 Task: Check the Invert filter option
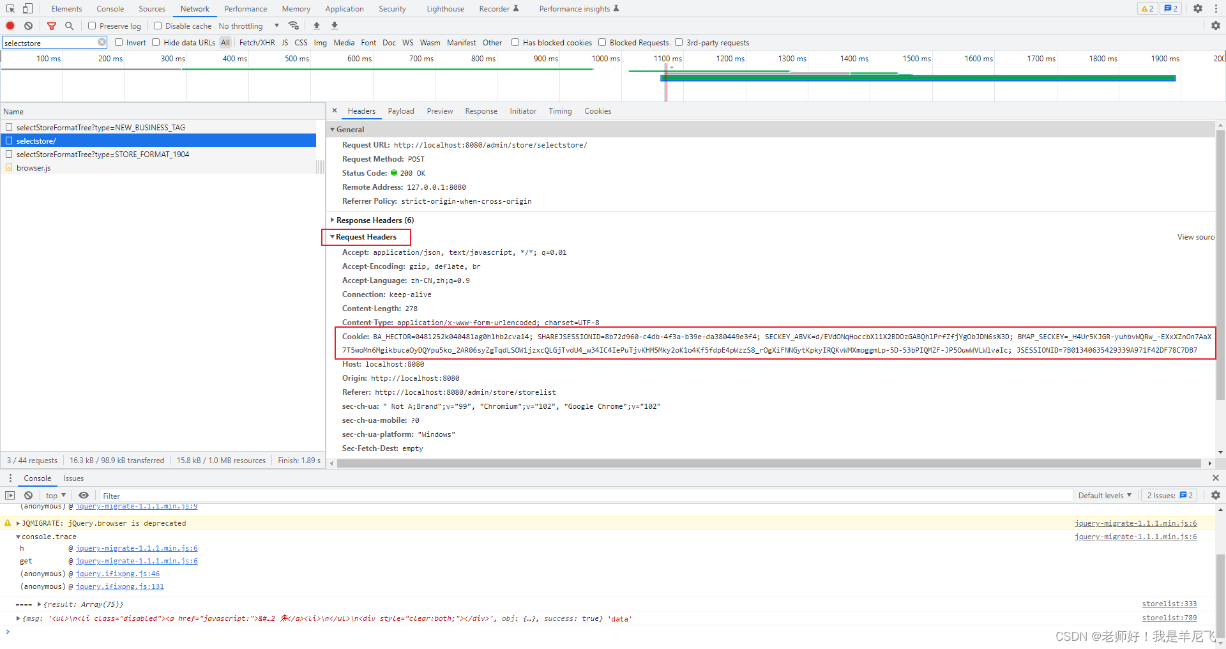119,43
